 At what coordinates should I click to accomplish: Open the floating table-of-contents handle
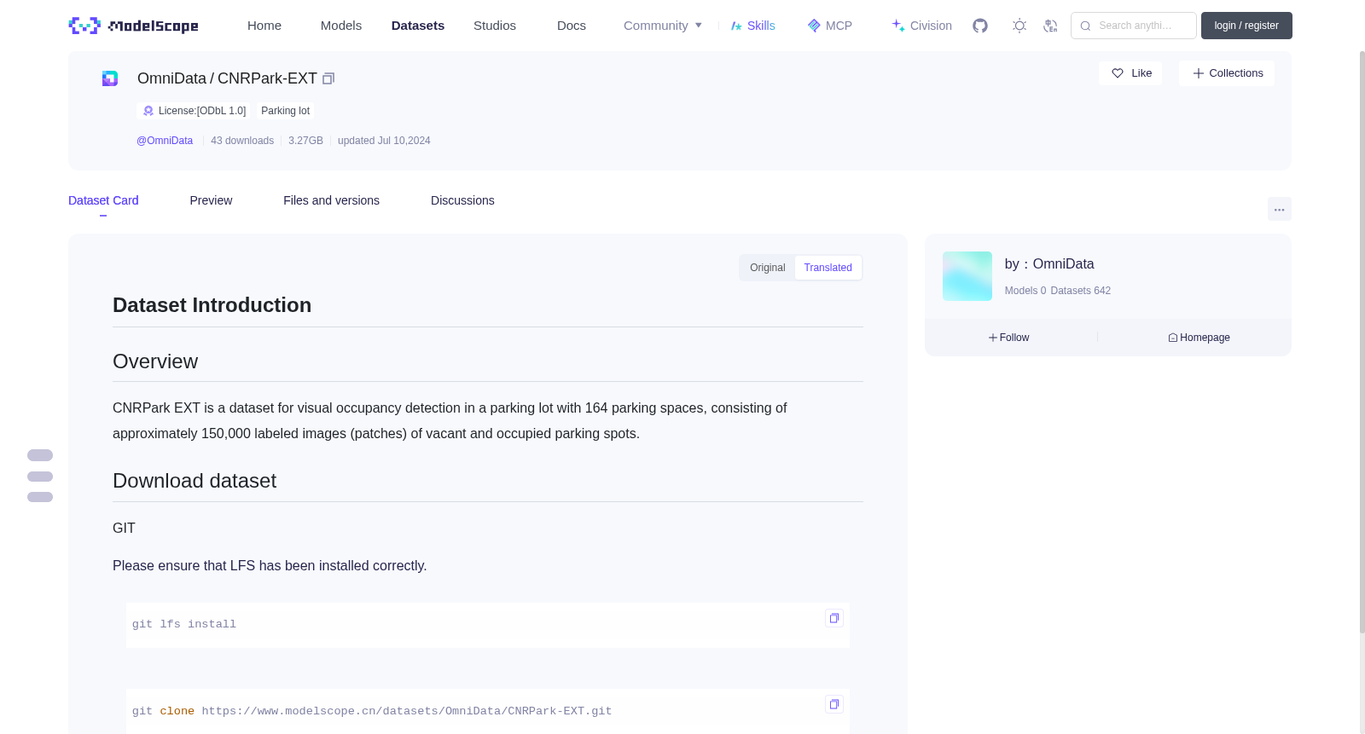click(x=40, y=476)
